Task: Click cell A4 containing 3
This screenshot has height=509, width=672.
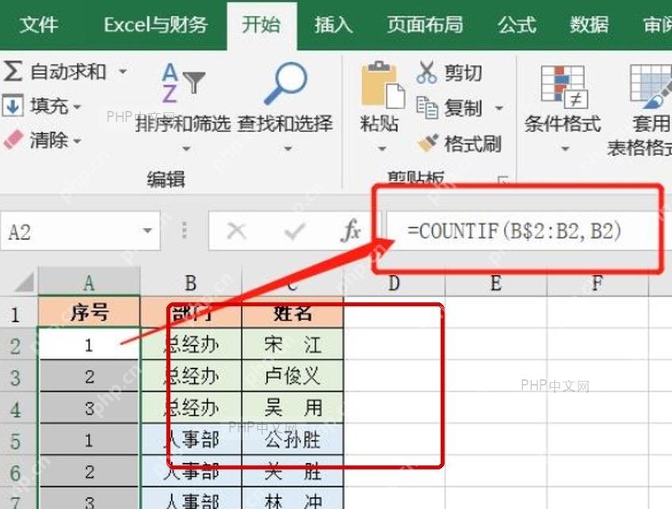Action: click(x=89, y=408)
